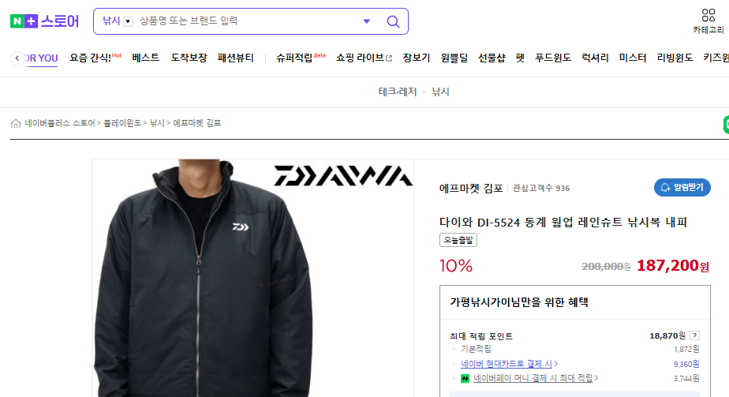The width and height of the screenshot is (729, 397).
Task: Click the 알림받기 button
Action: tap(682, 187)
